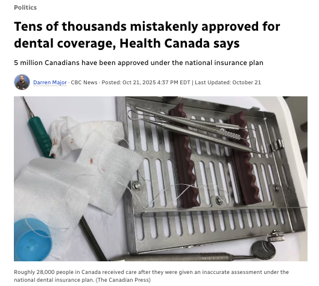This screenshot has height=286, width=319.
Task: Click the blue cup in the photo
Action: [33, 240]
